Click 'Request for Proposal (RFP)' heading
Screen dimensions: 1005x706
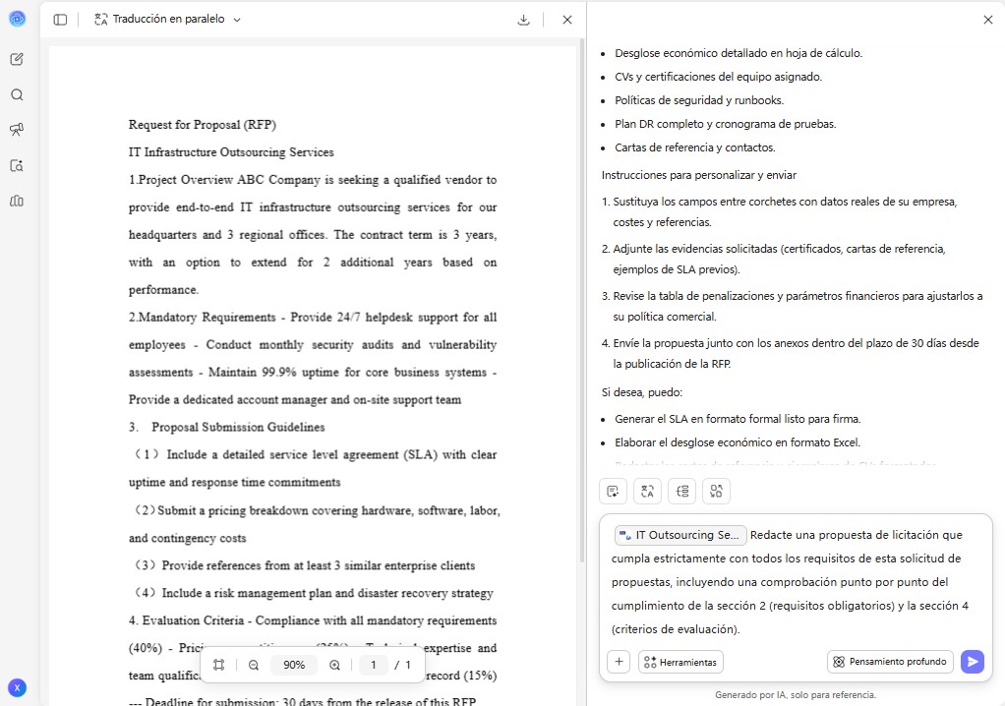pyautogui.click(x=202, y=125)
